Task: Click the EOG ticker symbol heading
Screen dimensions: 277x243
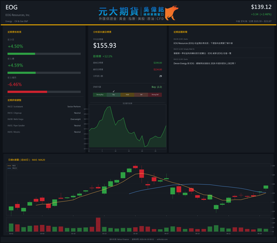Action: 12,7
